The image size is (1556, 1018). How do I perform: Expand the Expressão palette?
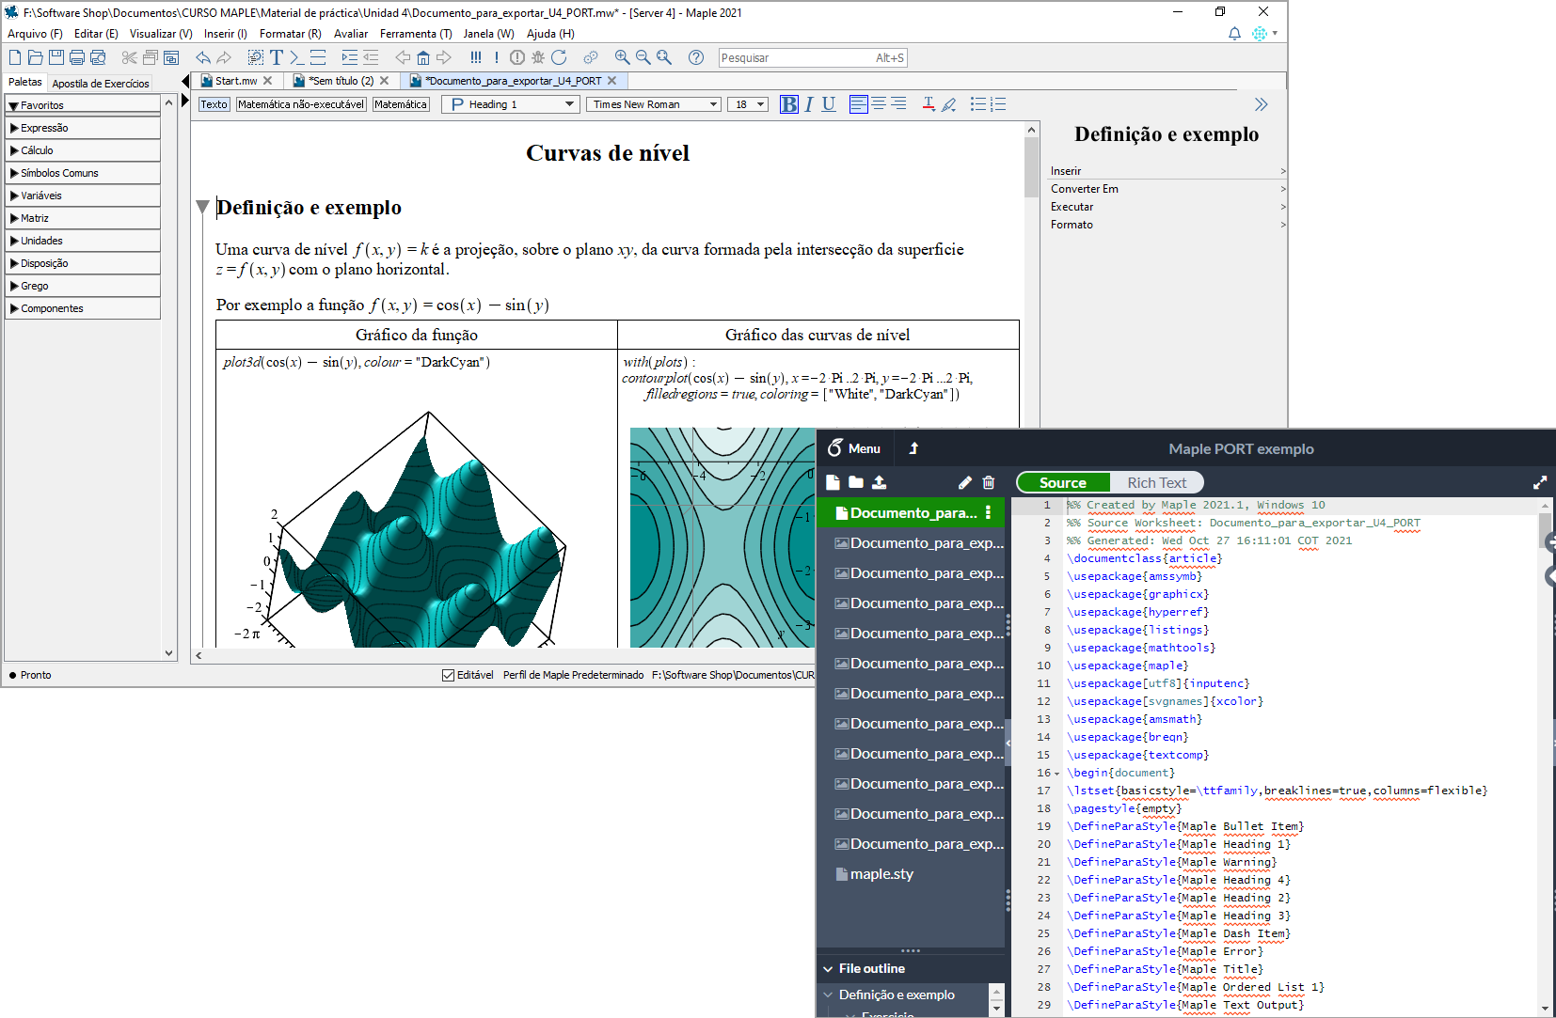click(83, 128)
